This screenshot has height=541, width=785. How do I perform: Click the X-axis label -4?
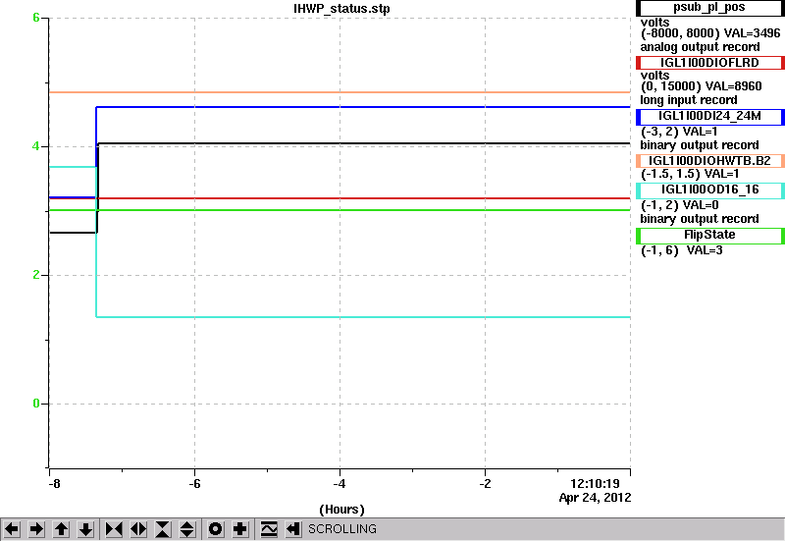340,484
